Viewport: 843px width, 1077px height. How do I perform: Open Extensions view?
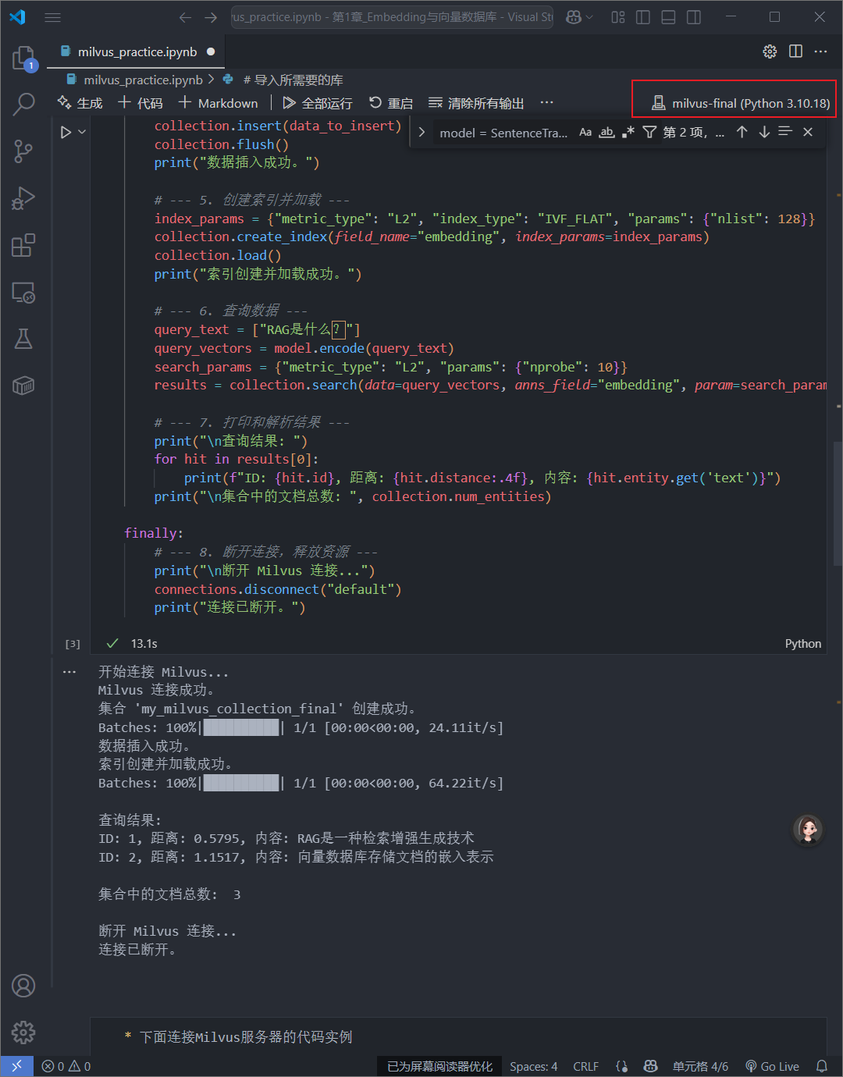click(x=23, y=245)
